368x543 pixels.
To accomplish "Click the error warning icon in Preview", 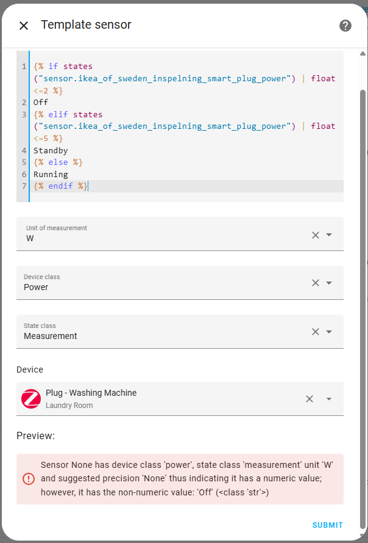I will click(29, 479).
